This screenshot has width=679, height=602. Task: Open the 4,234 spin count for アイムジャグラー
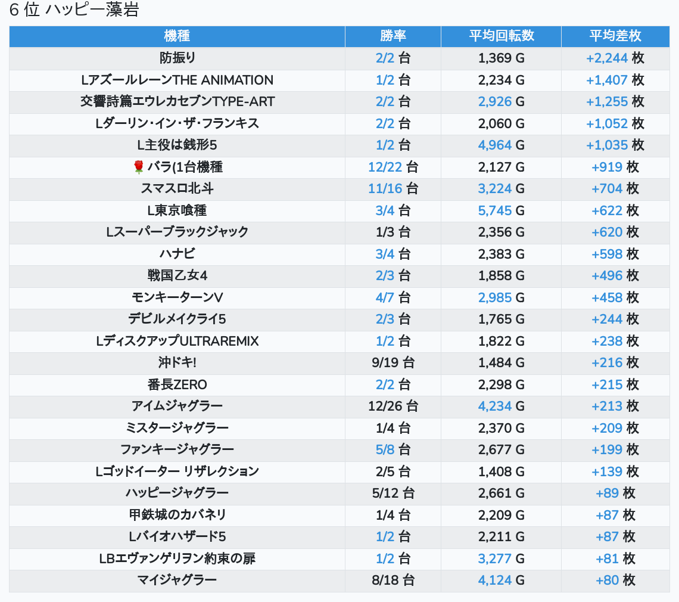494,406
